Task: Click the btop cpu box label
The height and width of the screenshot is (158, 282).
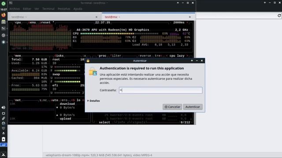Action: (x=18, y=22)
